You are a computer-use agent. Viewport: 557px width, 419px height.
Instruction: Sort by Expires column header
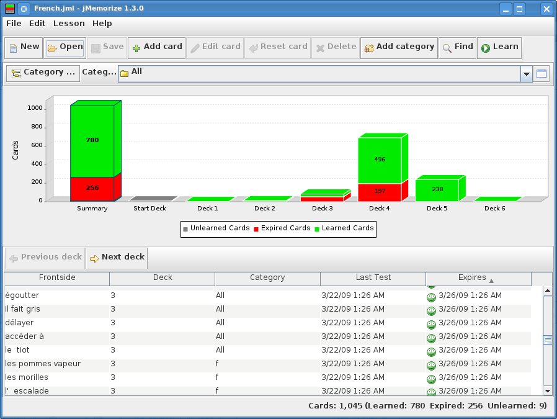(x=478, y=279)
